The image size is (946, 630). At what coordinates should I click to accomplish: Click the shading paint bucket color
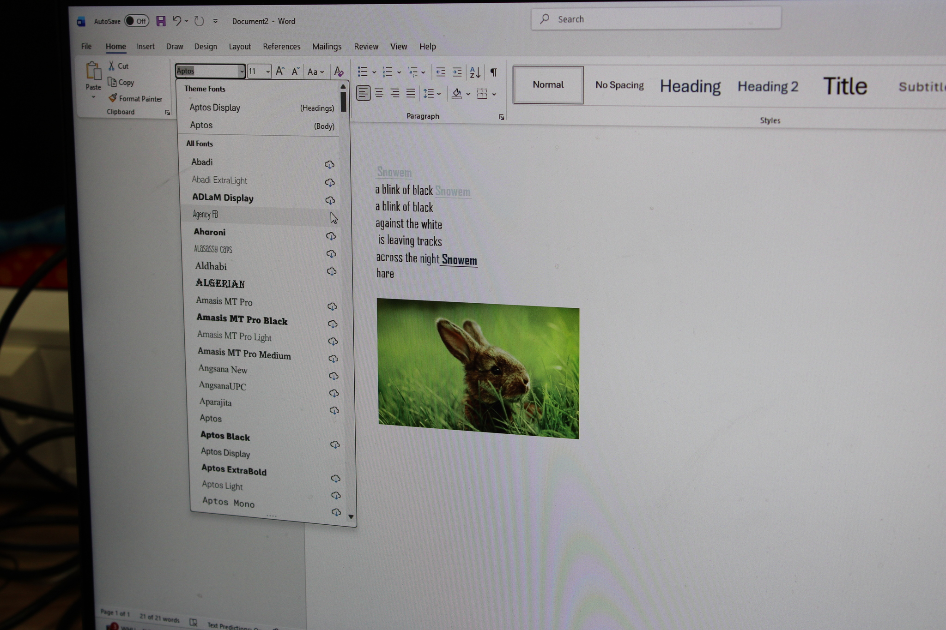[456, 94]
